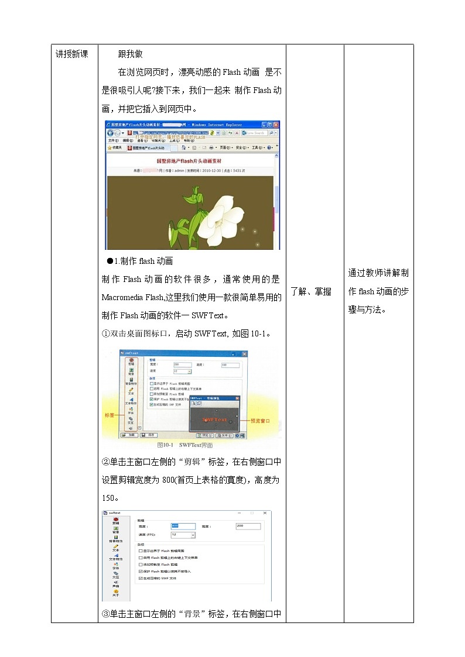Click the caption 图10-1 SWFText界面

coord(185,445)
